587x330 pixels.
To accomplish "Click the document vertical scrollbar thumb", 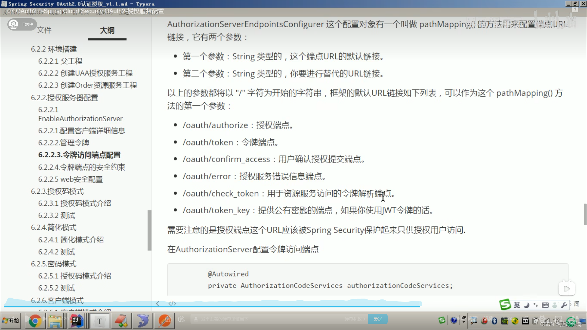I will point(585,214).
